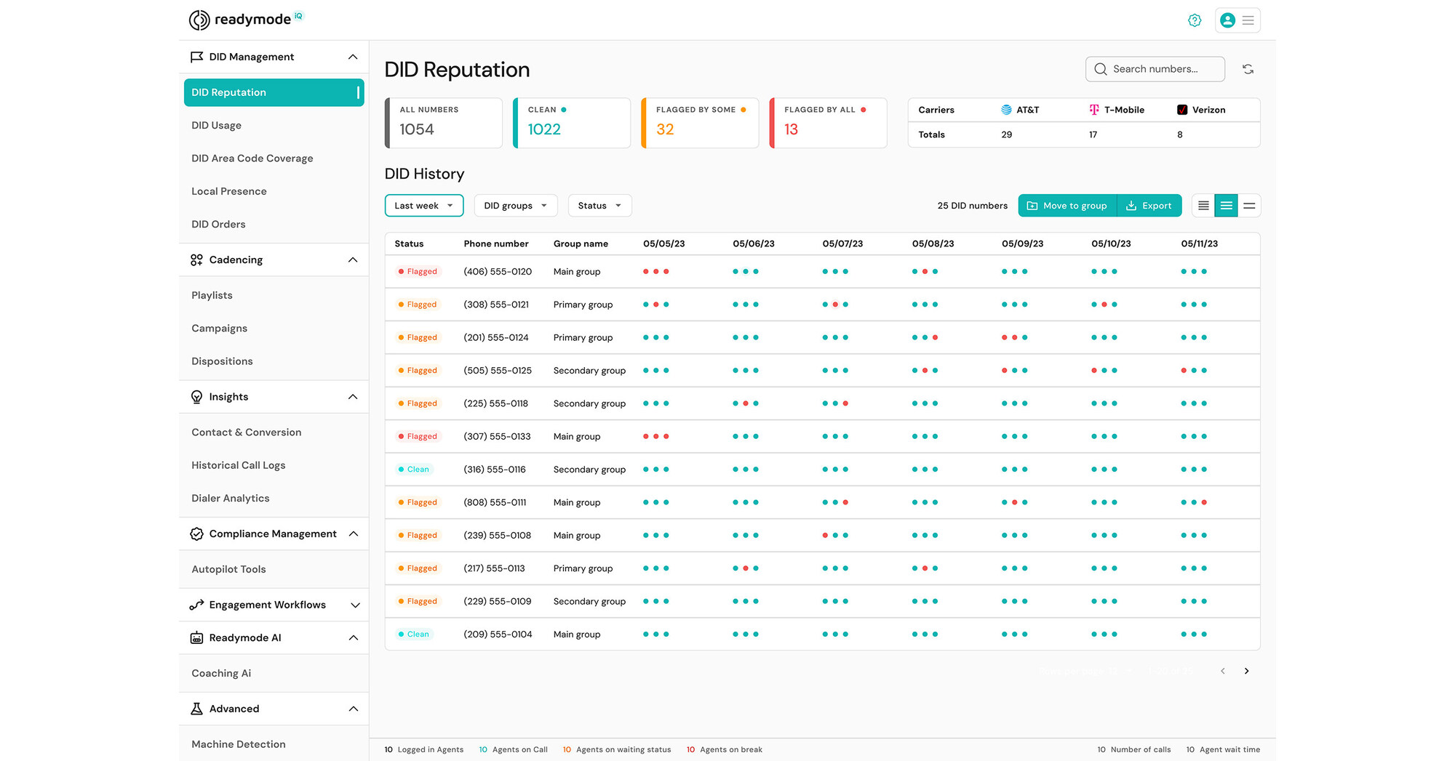Click the Export button

click(x=1149, y=206)
